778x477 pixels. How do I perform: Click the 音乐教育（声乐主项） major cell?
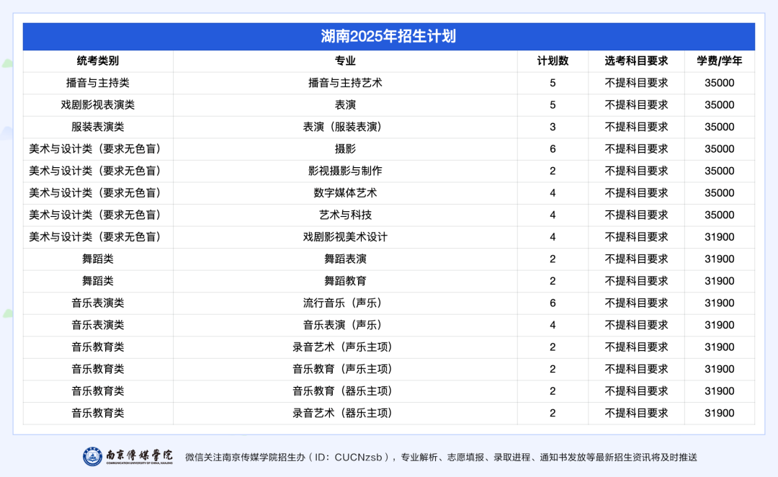click(x=345, y=369)
